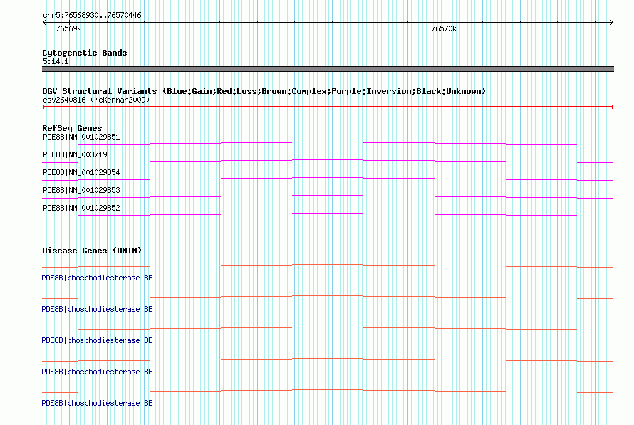
Task: Click the 76570k ruler coordinate label
Action: (x=444, y=28)
